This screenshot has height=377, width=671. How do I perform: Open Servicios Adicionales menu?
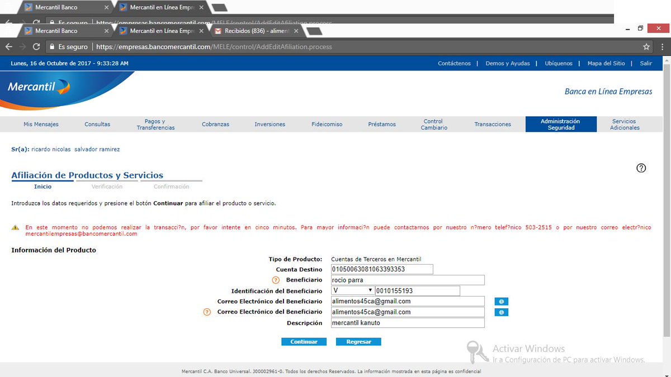[x=626, y=124]
